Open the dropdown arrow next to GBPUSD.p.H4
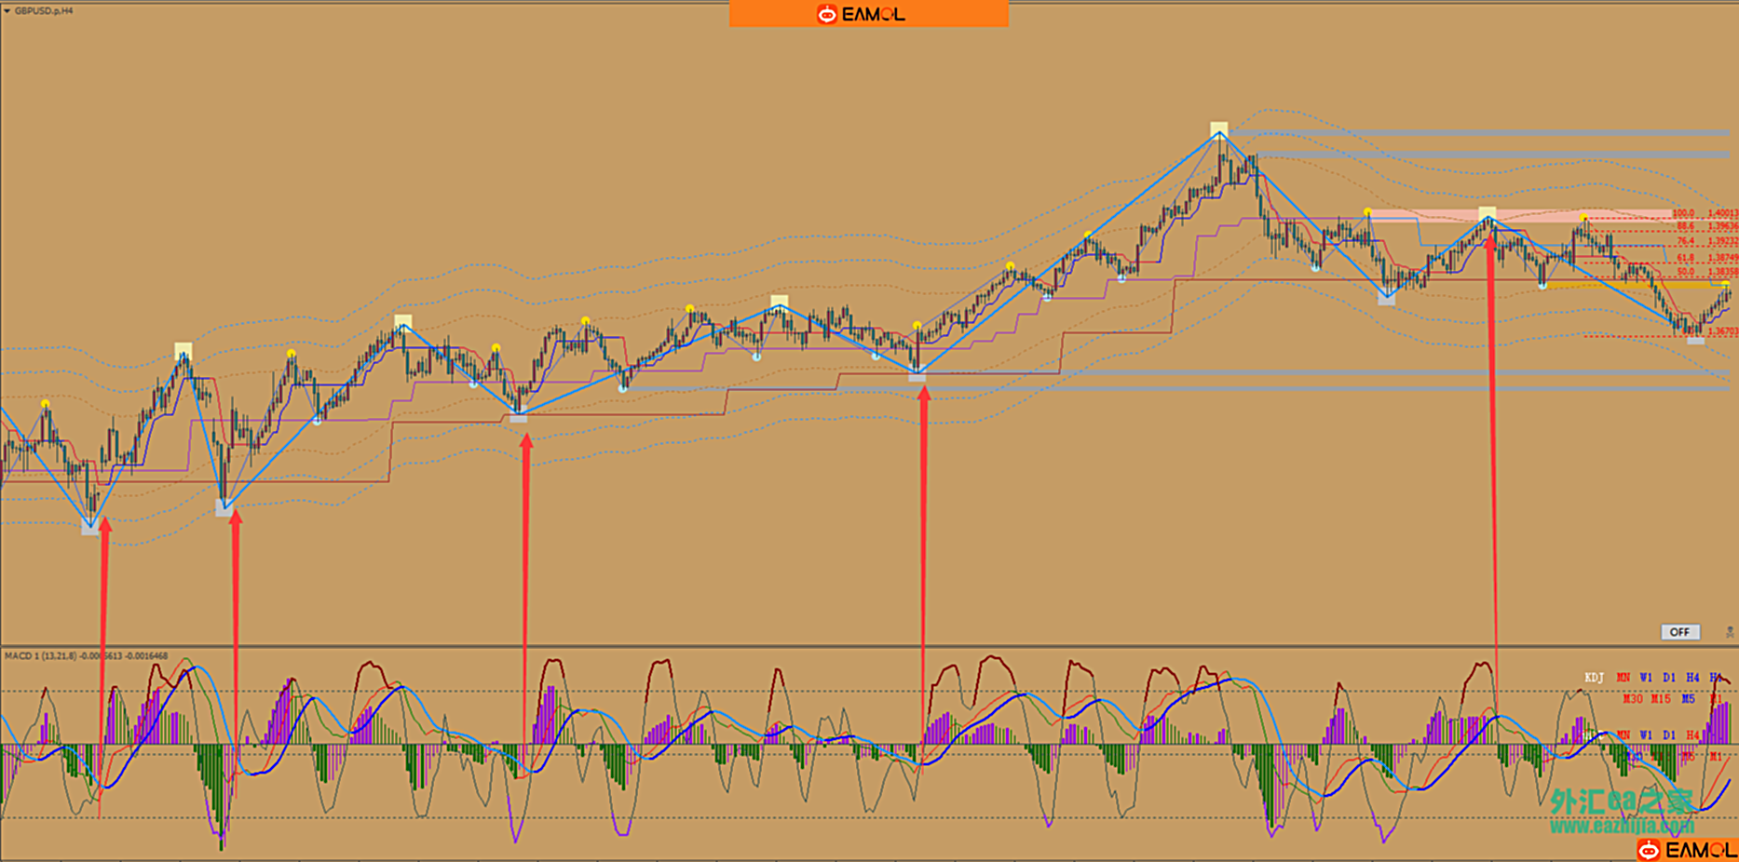1739x862 pixels. coord(7,11)
